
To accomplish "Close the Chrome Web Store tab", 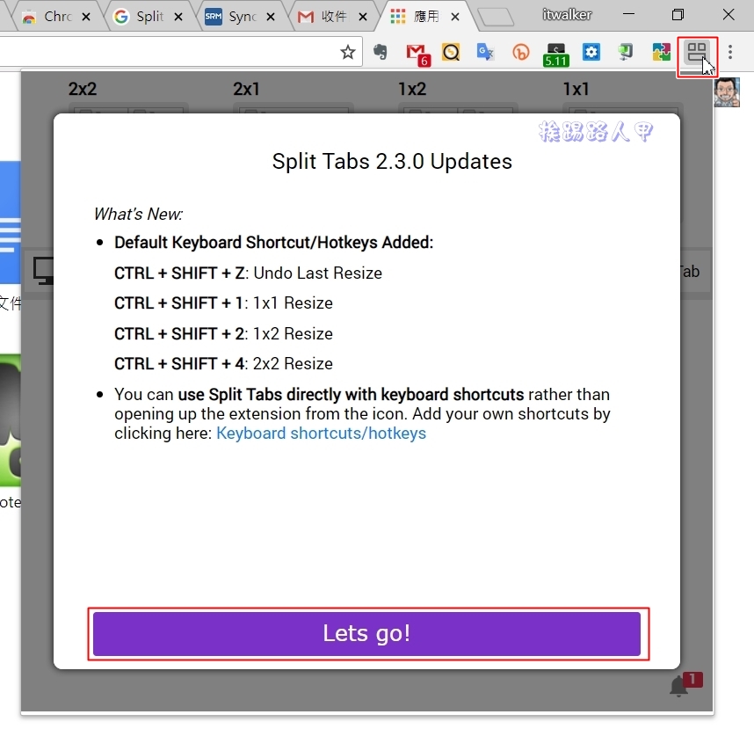I will click(86, 18).
